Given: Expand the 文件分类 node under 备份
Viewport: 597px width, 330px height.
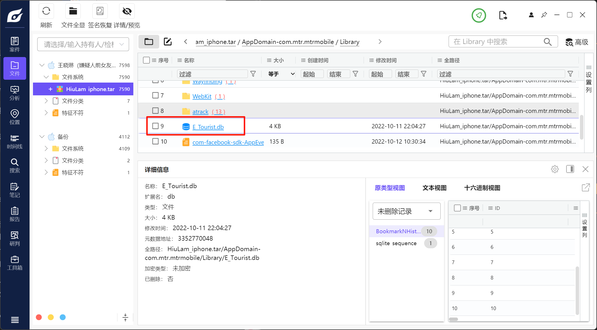Looking at the screenshot, I should tap(46, 161).
